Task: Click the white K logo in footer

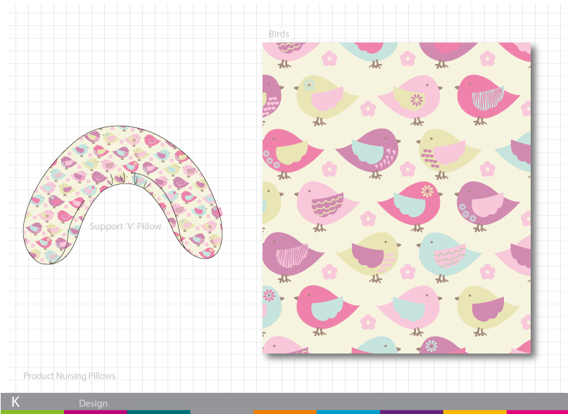Action: 15,401
